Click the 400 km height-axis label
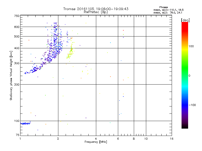Screen dimensions: 202x151 [17, 48]
